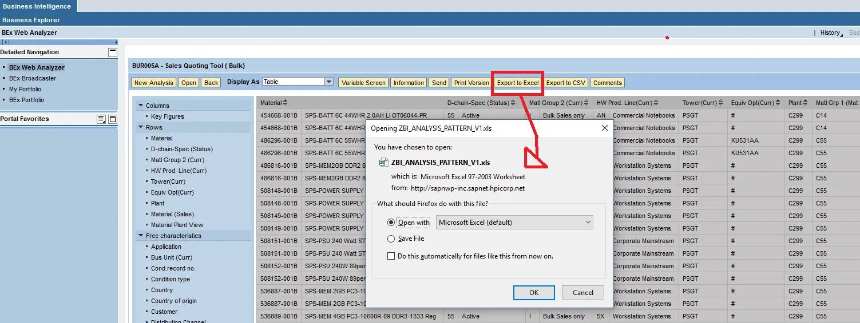The width and height of the screenshot is (860, 323).
Task: Select Condition type free characteristic
Action: point(171,279)
